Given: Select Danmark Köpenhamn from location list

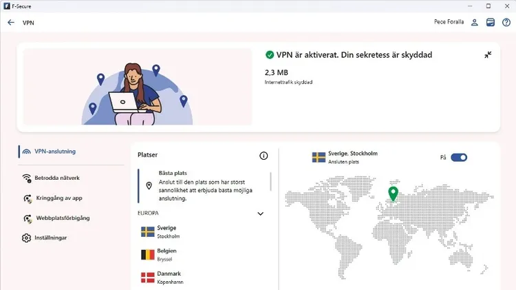Looking at the screenshot, I should (167, 278).
